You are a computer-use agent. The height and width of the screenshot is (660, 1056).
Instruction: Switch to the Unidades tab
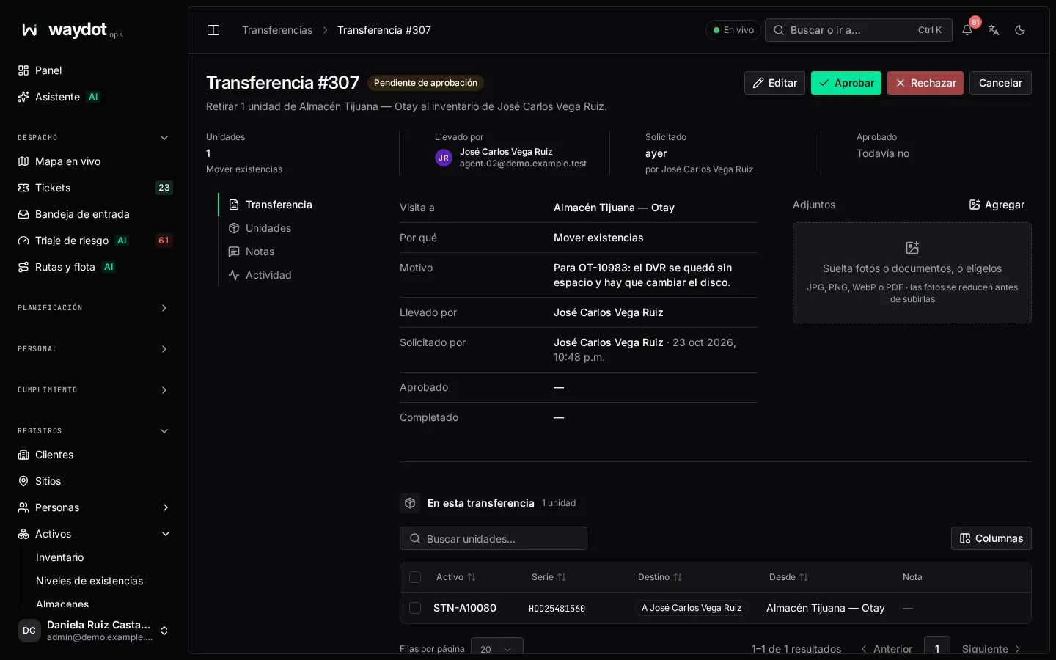click(x=260, y=228)
